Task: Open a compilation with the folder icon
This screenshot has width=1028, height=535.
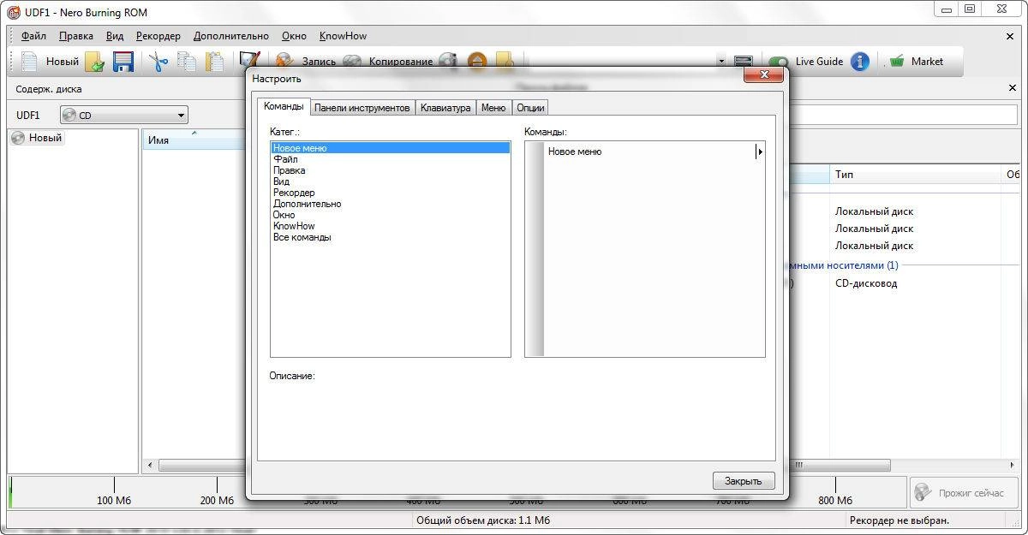Action: (94, 62)
